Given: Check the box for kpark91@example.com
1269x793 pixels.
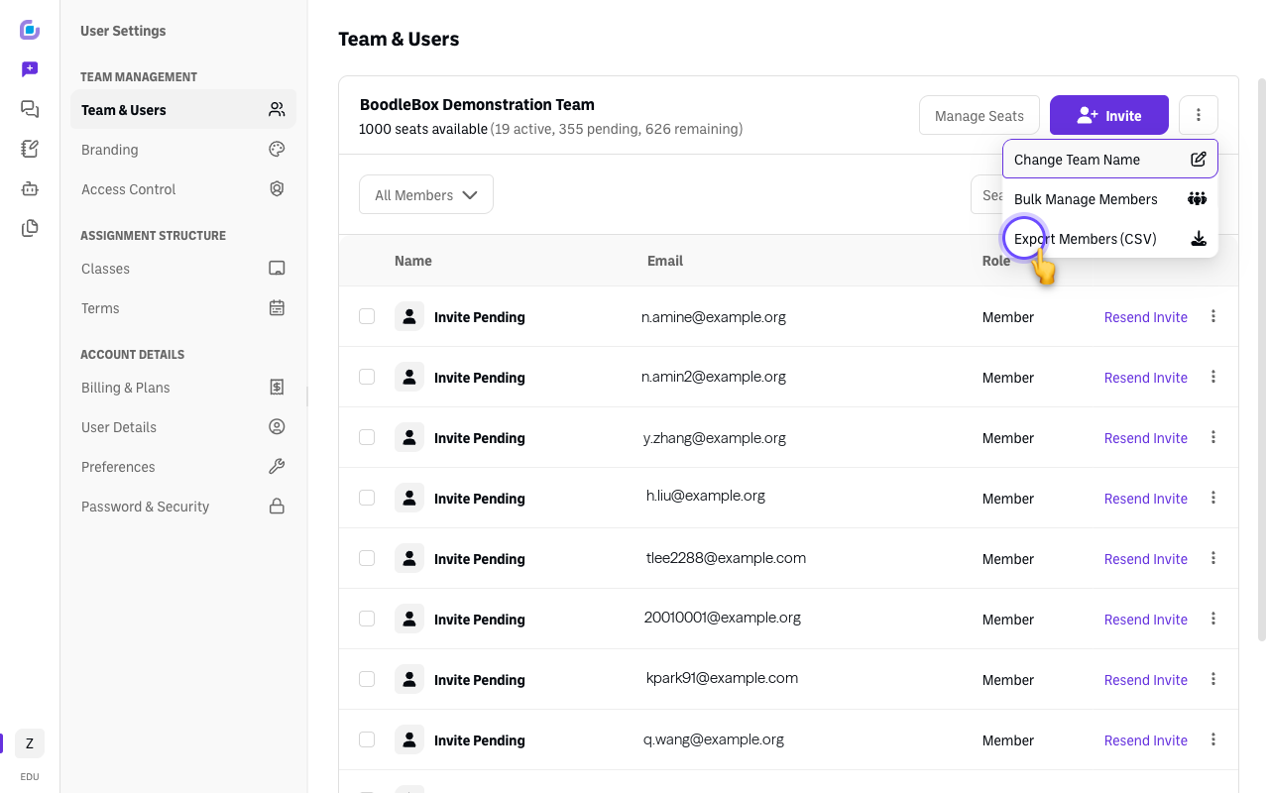Looking at the screenshot, I should (x=367, y=680).
